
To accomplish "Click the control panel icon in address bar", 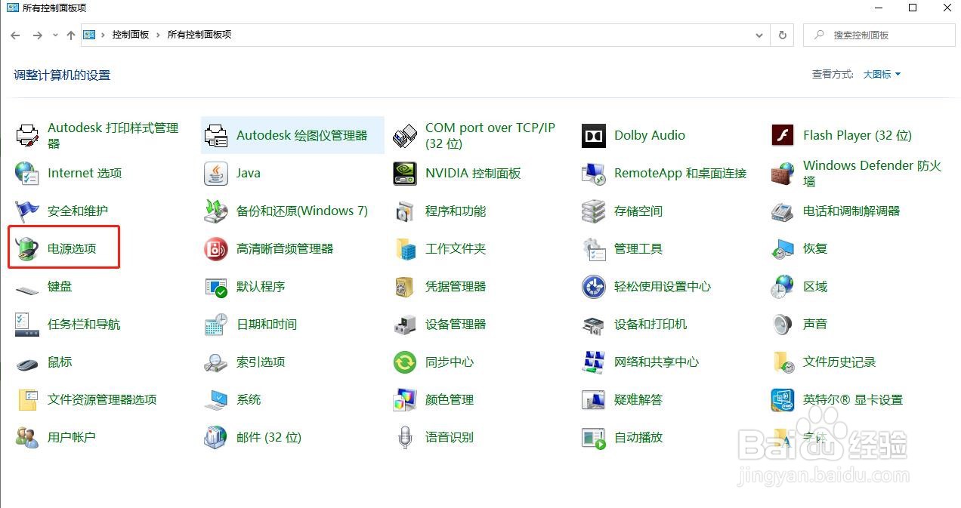I will tap(89, 35).
